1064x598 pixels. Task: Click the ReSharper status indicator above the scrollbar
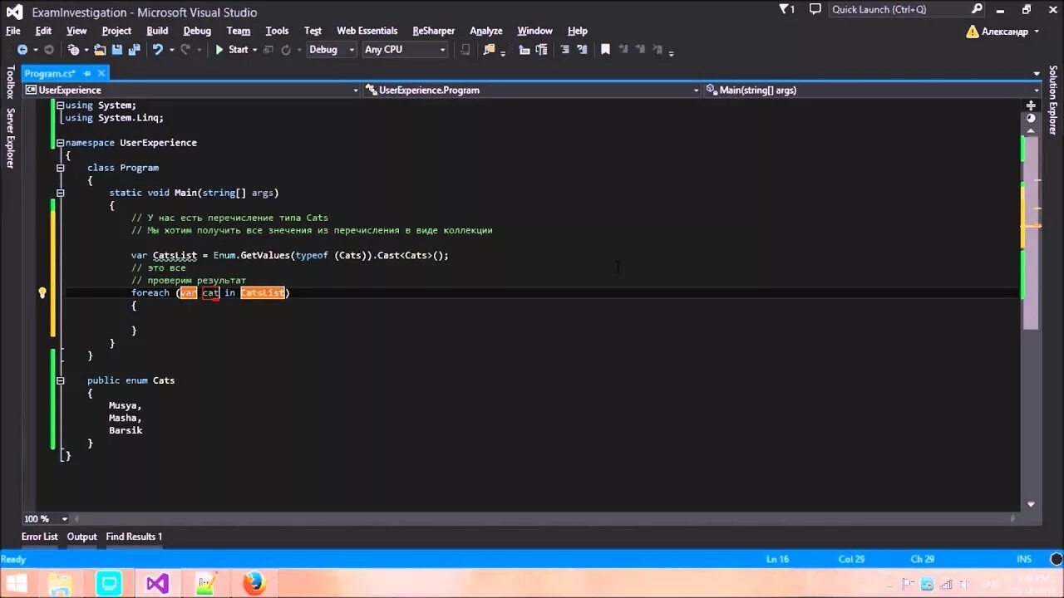pyautogui.click(x=1031, y=119)
